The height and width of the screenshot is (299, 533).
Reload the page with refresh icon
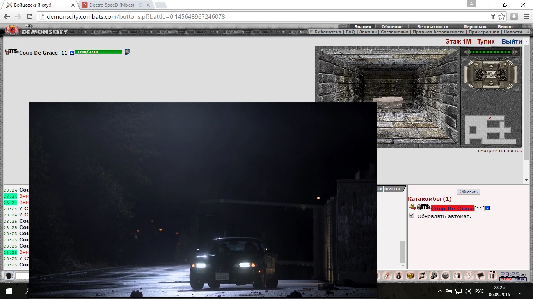29,17
